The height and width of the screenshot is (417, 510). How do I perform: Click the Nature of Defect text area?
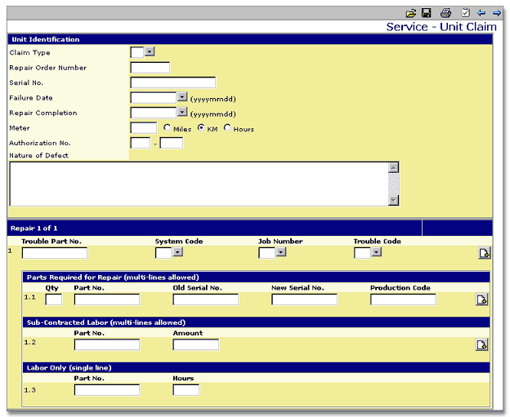(198, 184)
